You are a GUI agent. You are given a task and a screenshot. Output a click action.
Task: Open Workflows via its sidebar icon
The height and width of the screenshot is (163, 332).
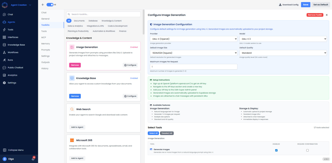point(4,53)
